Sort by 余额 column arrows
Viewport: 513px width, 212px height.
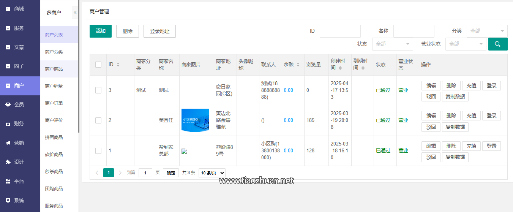(298, 65)
